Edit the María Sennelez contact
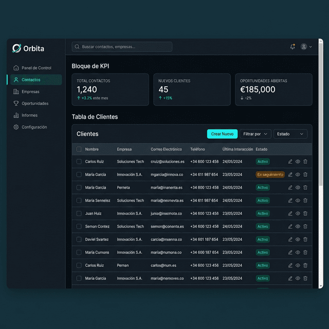 pyautogui.click(x=290, y=200)
